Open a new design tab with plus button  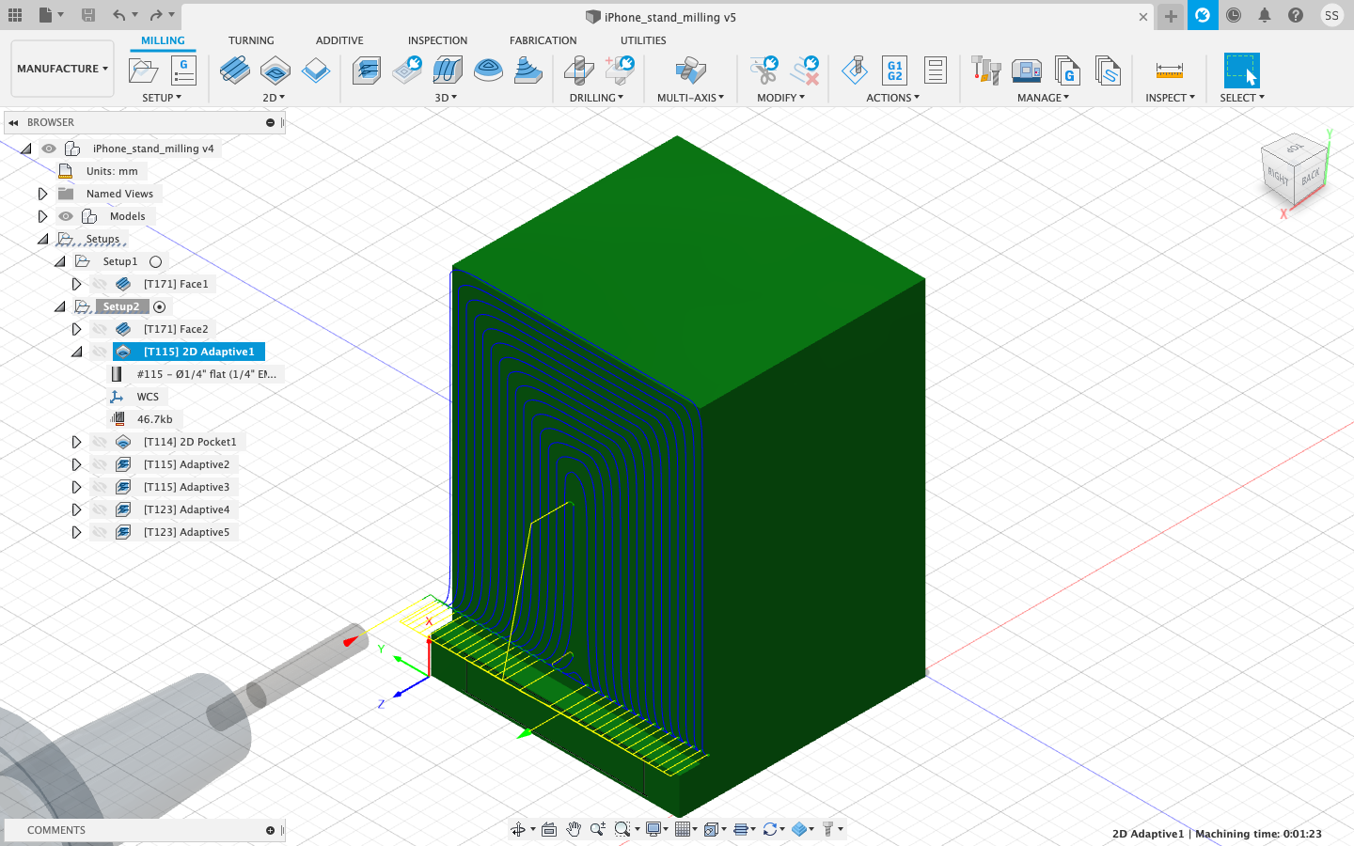pyautogui.click(x=1171, y=16)
